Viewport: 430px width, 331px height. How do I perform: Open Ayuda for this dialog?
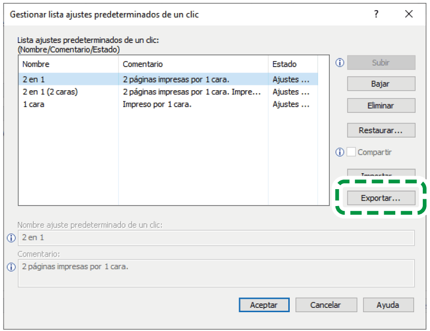(x=388, y=305)
